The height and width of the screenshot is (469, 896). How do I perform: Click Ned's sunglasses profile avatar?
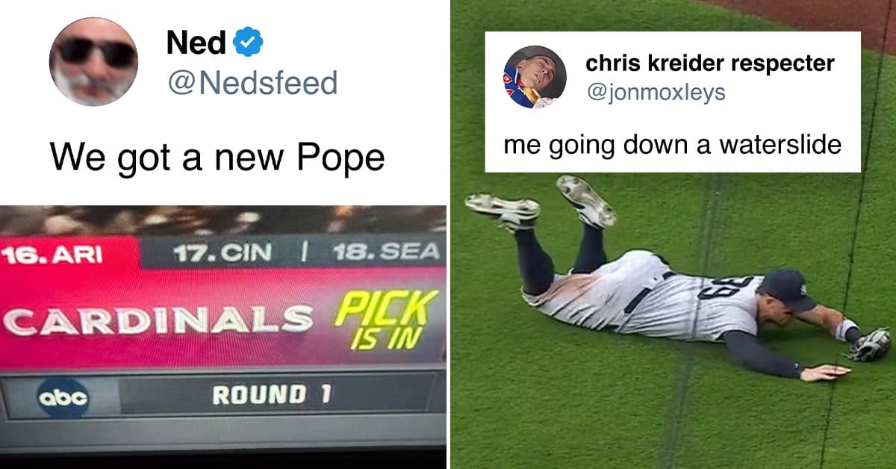[93, 61]
